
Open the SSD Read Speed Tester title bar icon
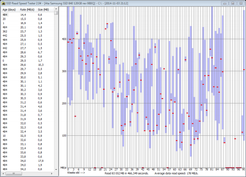(x=3, y=3)
